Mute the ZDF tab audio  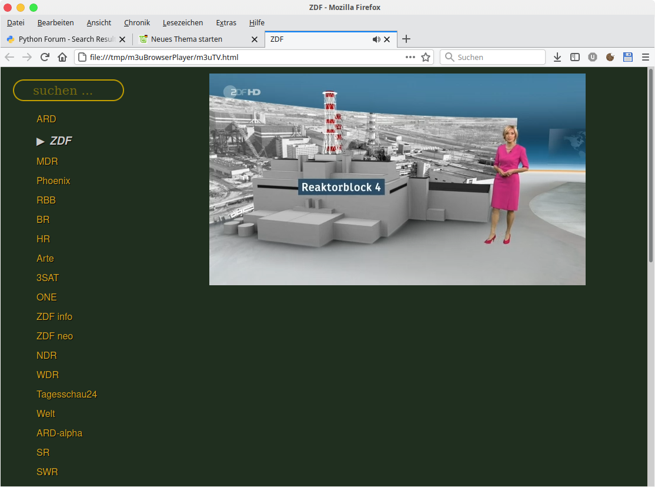click(376, 39)
